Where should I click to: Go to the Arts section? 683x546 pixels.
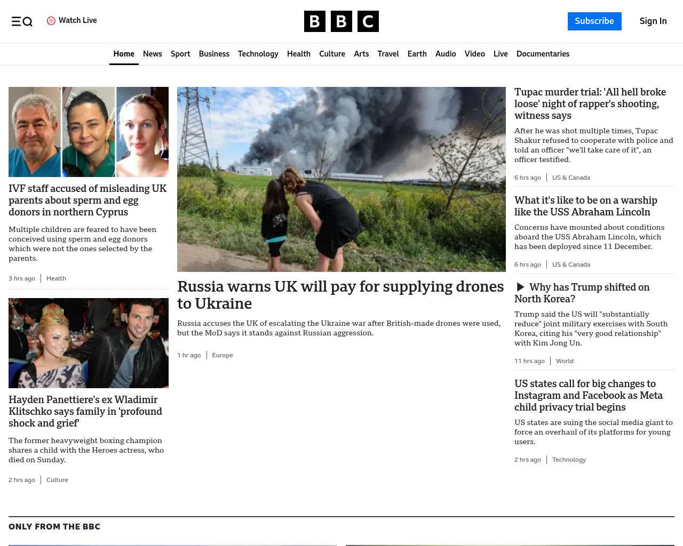[361, 54]
